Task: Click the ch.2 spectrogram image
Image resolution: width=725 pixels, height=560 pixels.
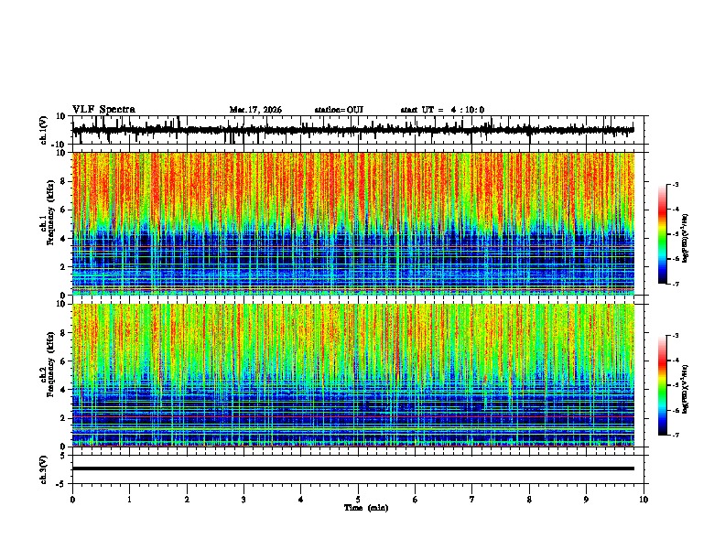Action: click(353, 375)
